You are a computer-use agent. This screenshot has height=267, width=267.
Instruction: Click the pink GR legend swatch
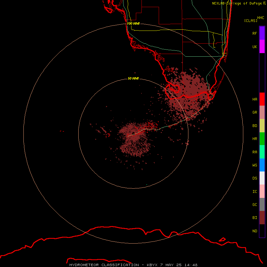(x=262, y=112)
